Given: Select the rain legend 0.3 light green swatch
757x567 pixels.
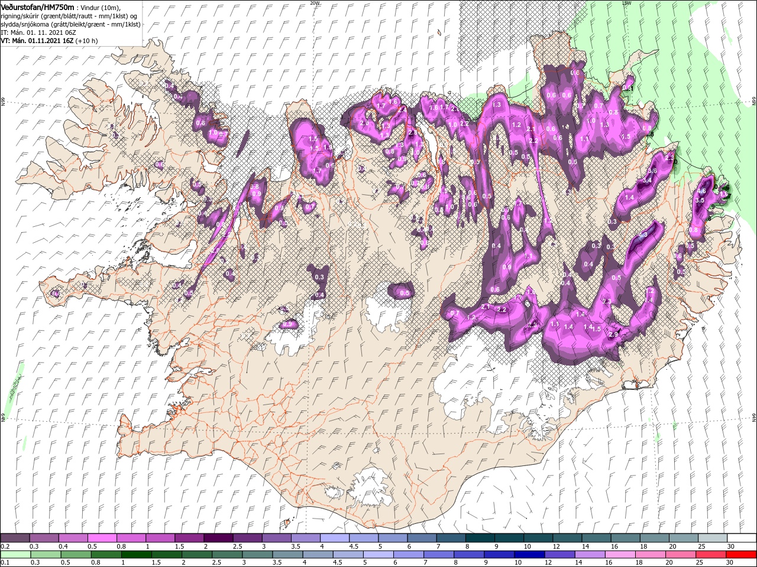Looking at the screenshot, I should click(x=46, y=554).
